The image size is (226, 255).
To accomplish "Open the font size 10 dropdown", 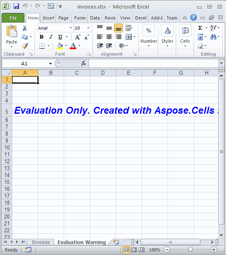I will pyautogui.click(x=88, y=28).
